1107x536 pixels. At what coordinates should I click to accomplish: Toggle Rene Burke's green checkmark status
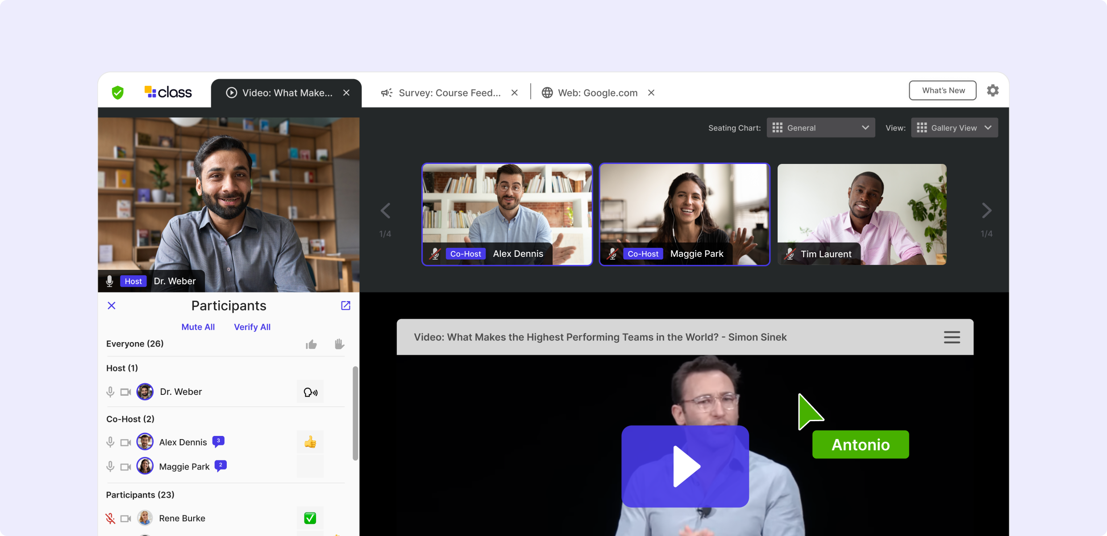pyautogui.click(x=310, y=518)
